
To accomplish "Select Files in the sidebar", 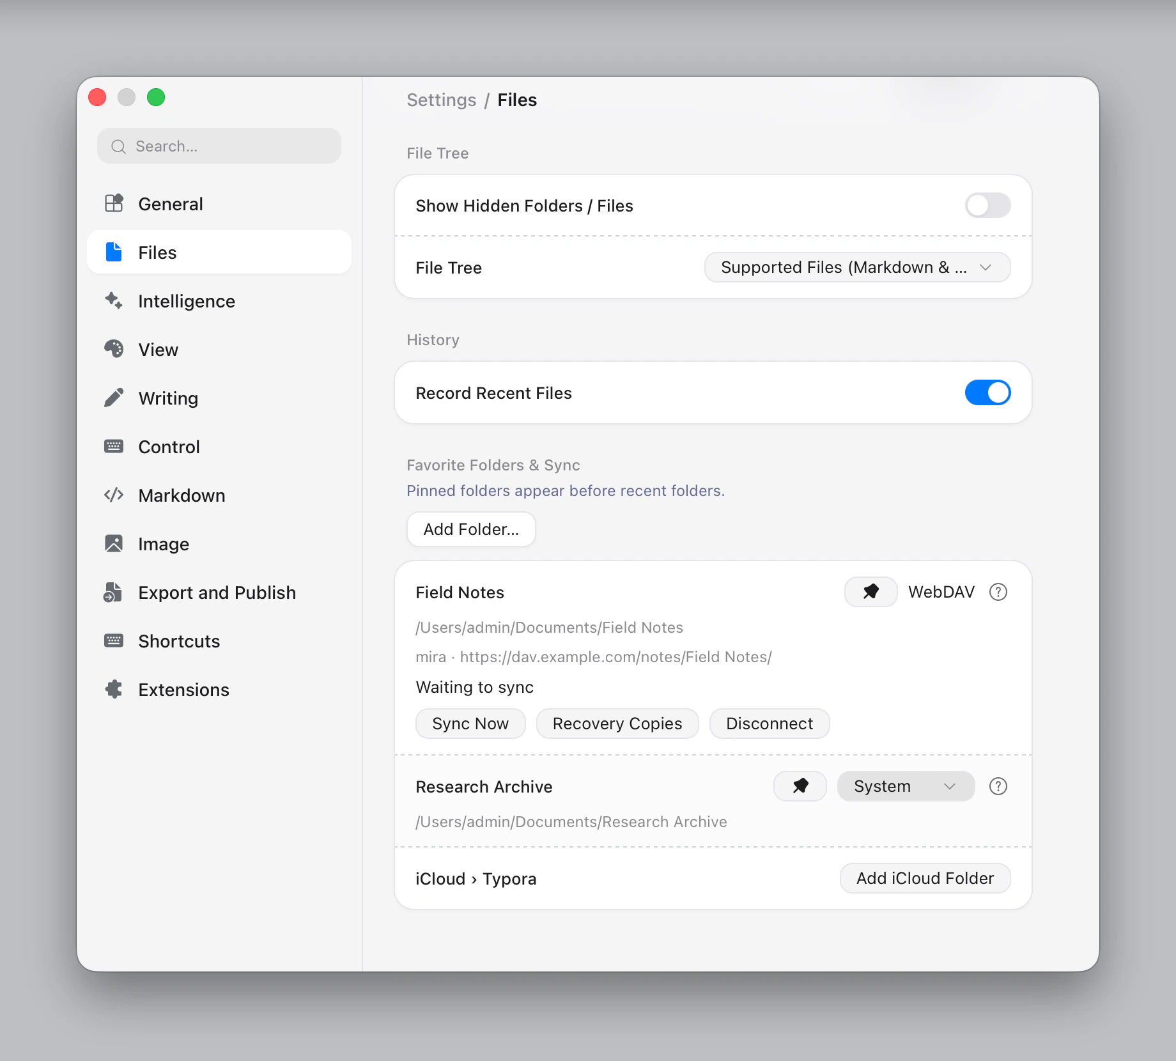I will (x=219, y=252).
